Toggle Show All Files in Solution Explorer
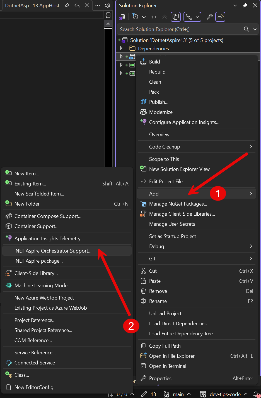The width and height of the screenshot is (261, 398). coord(176,17)
